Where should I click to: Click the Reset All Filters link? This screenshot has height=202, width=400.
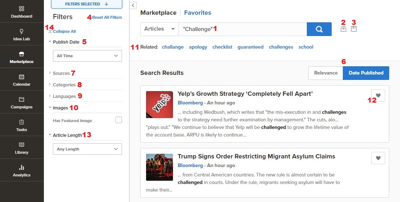107,17
